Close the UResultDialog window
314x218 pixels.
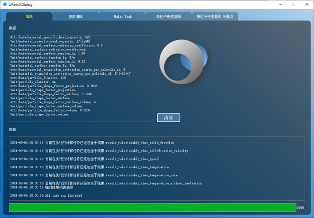[307, 4]
